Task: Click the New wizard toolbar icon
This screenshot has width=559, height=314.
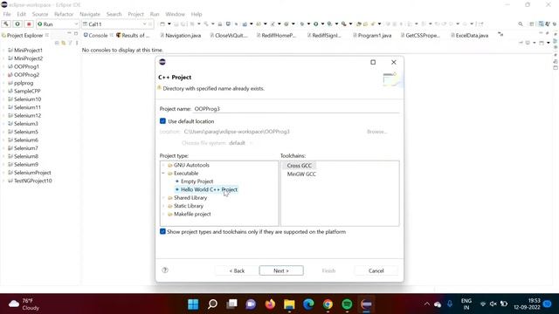Action: click(162, 24)
